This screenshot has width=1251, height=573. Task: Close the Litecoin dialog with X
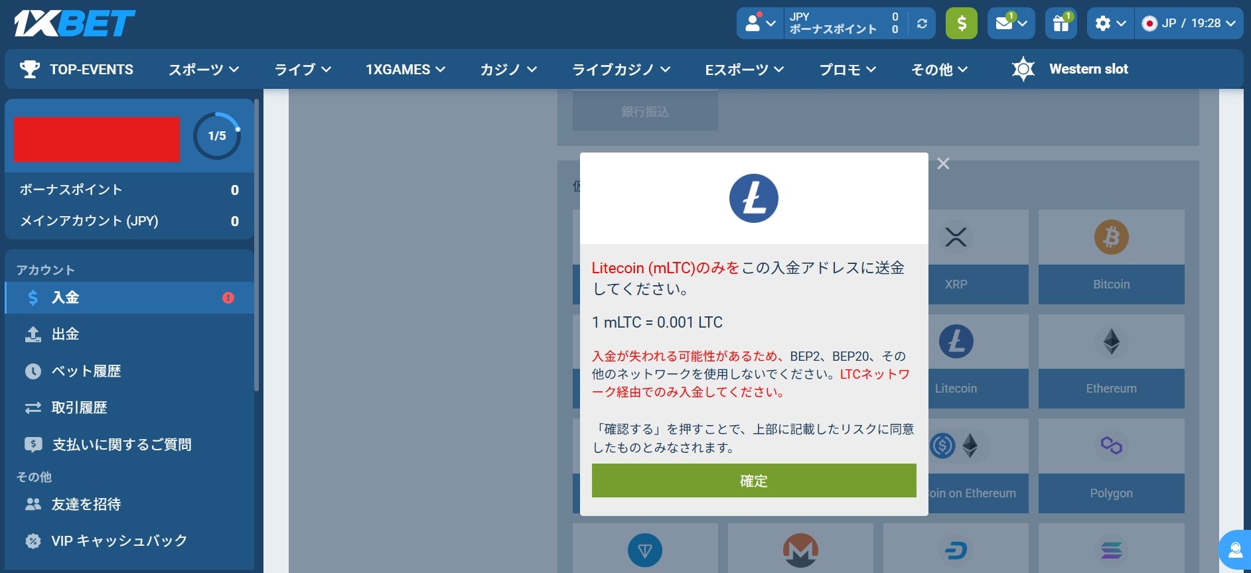coord(943,164)
